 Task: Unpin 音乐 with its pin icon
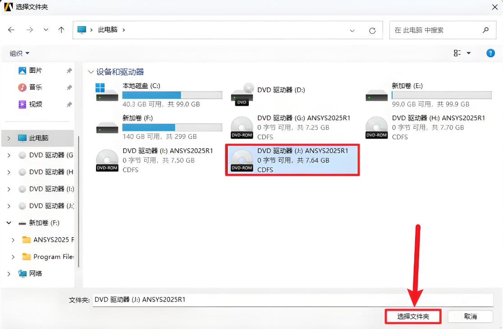click(x=69, y=87)
